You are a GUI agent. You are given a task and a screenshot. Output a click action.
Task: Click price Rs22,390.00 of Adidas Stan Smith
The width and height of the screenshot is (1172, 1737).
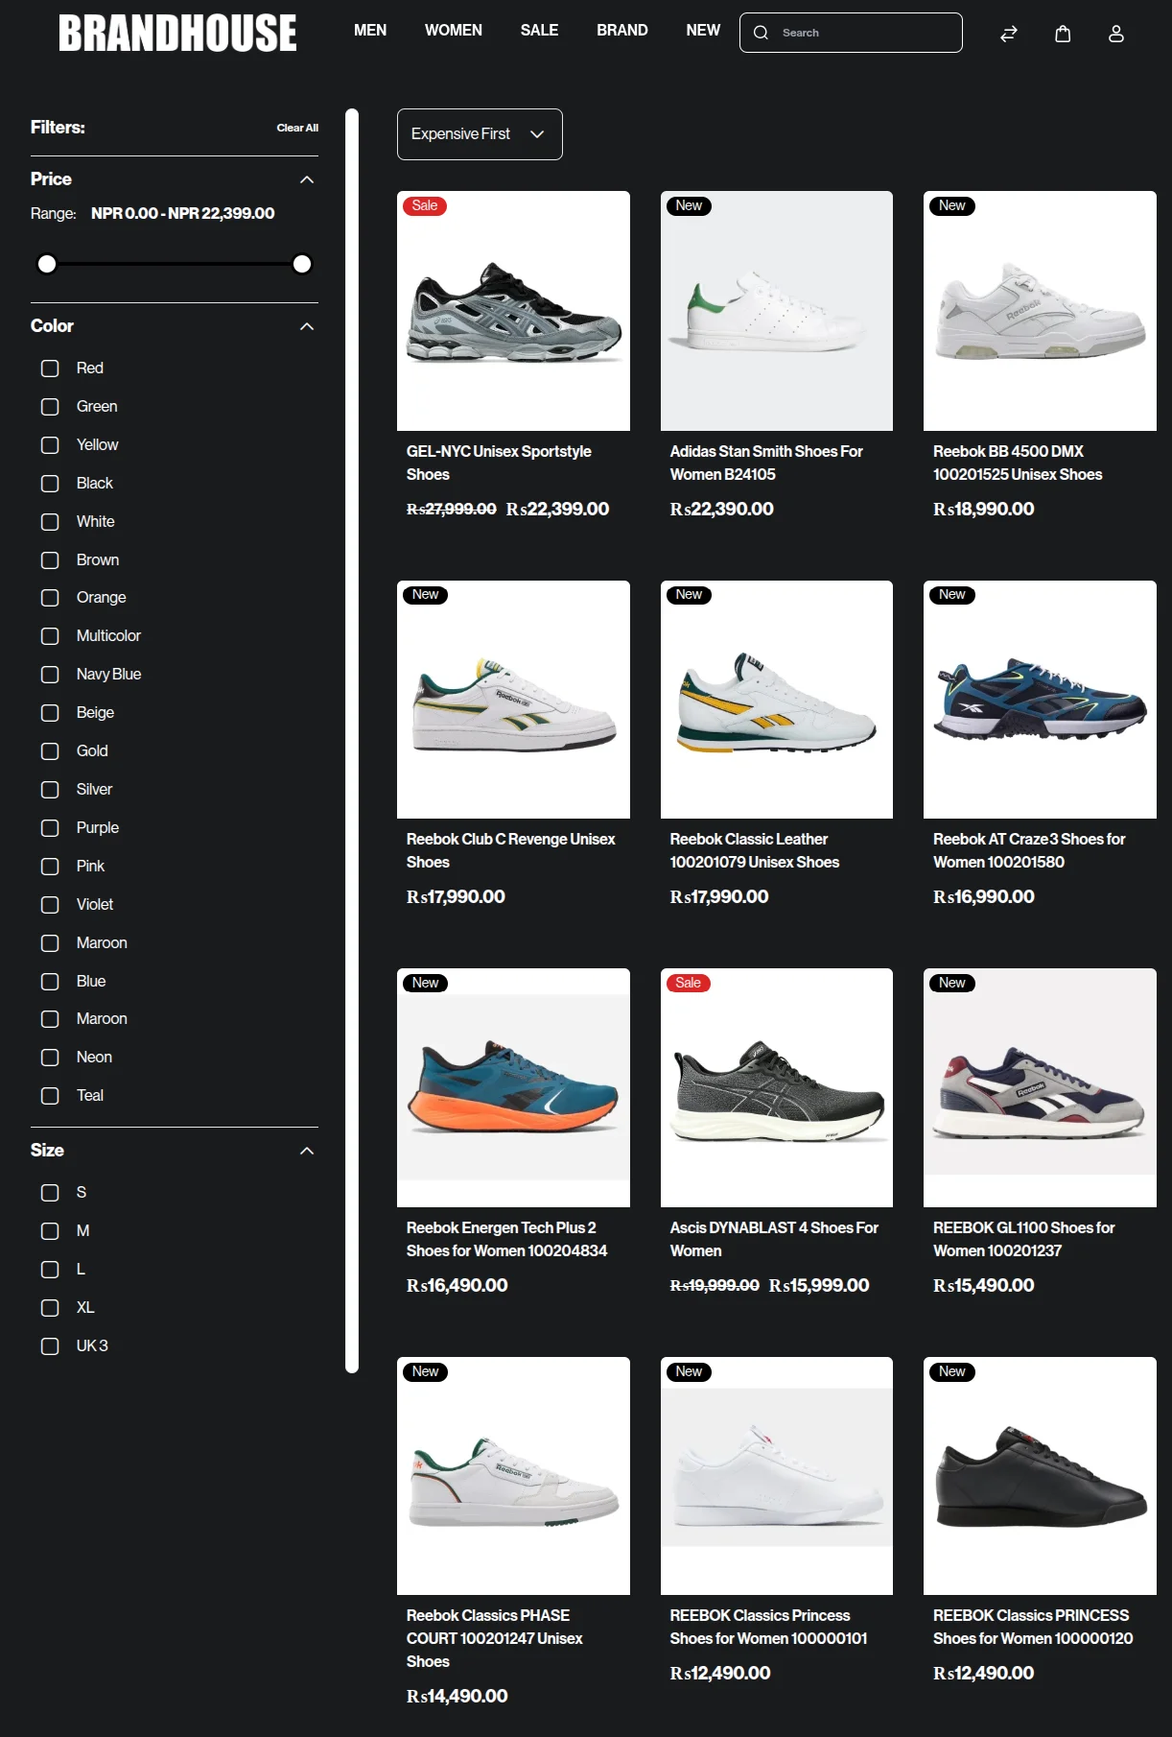[721, 509]
